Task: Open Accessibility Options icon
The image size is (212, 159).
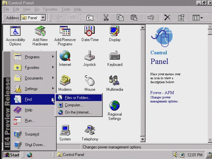Action: click(x=16, y=36)
